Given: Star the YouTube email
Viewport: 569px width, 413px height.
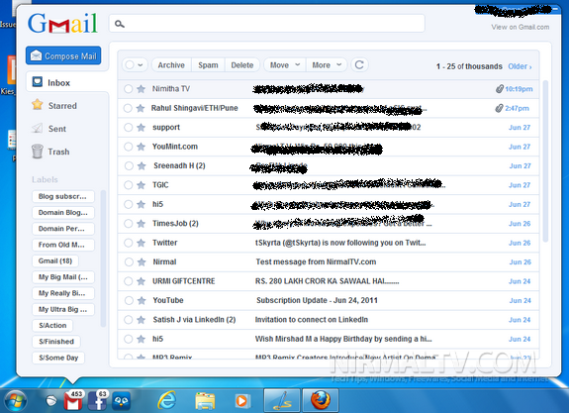Looking at the screenshot, I should pyautogui.click(x=142, y=301).
